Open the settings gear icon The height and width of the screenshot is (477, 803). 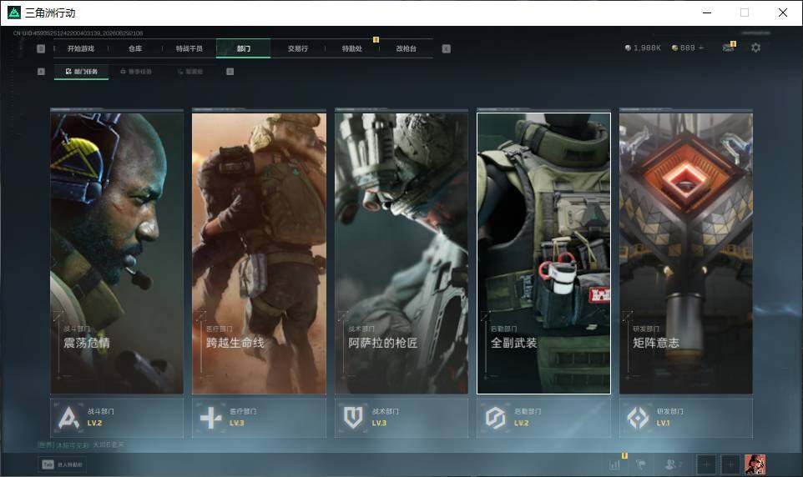(755, 48)
